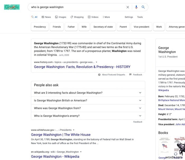185x160 pixels.
Task: Click the featured snippet Feedback flag icon
Action: coord(130,74)
